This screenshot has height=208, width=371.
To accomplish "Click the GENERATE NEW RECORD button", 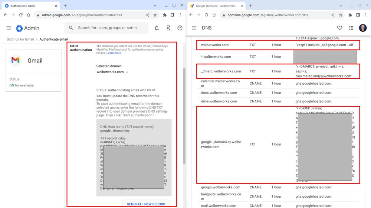I will coord(146,204).
